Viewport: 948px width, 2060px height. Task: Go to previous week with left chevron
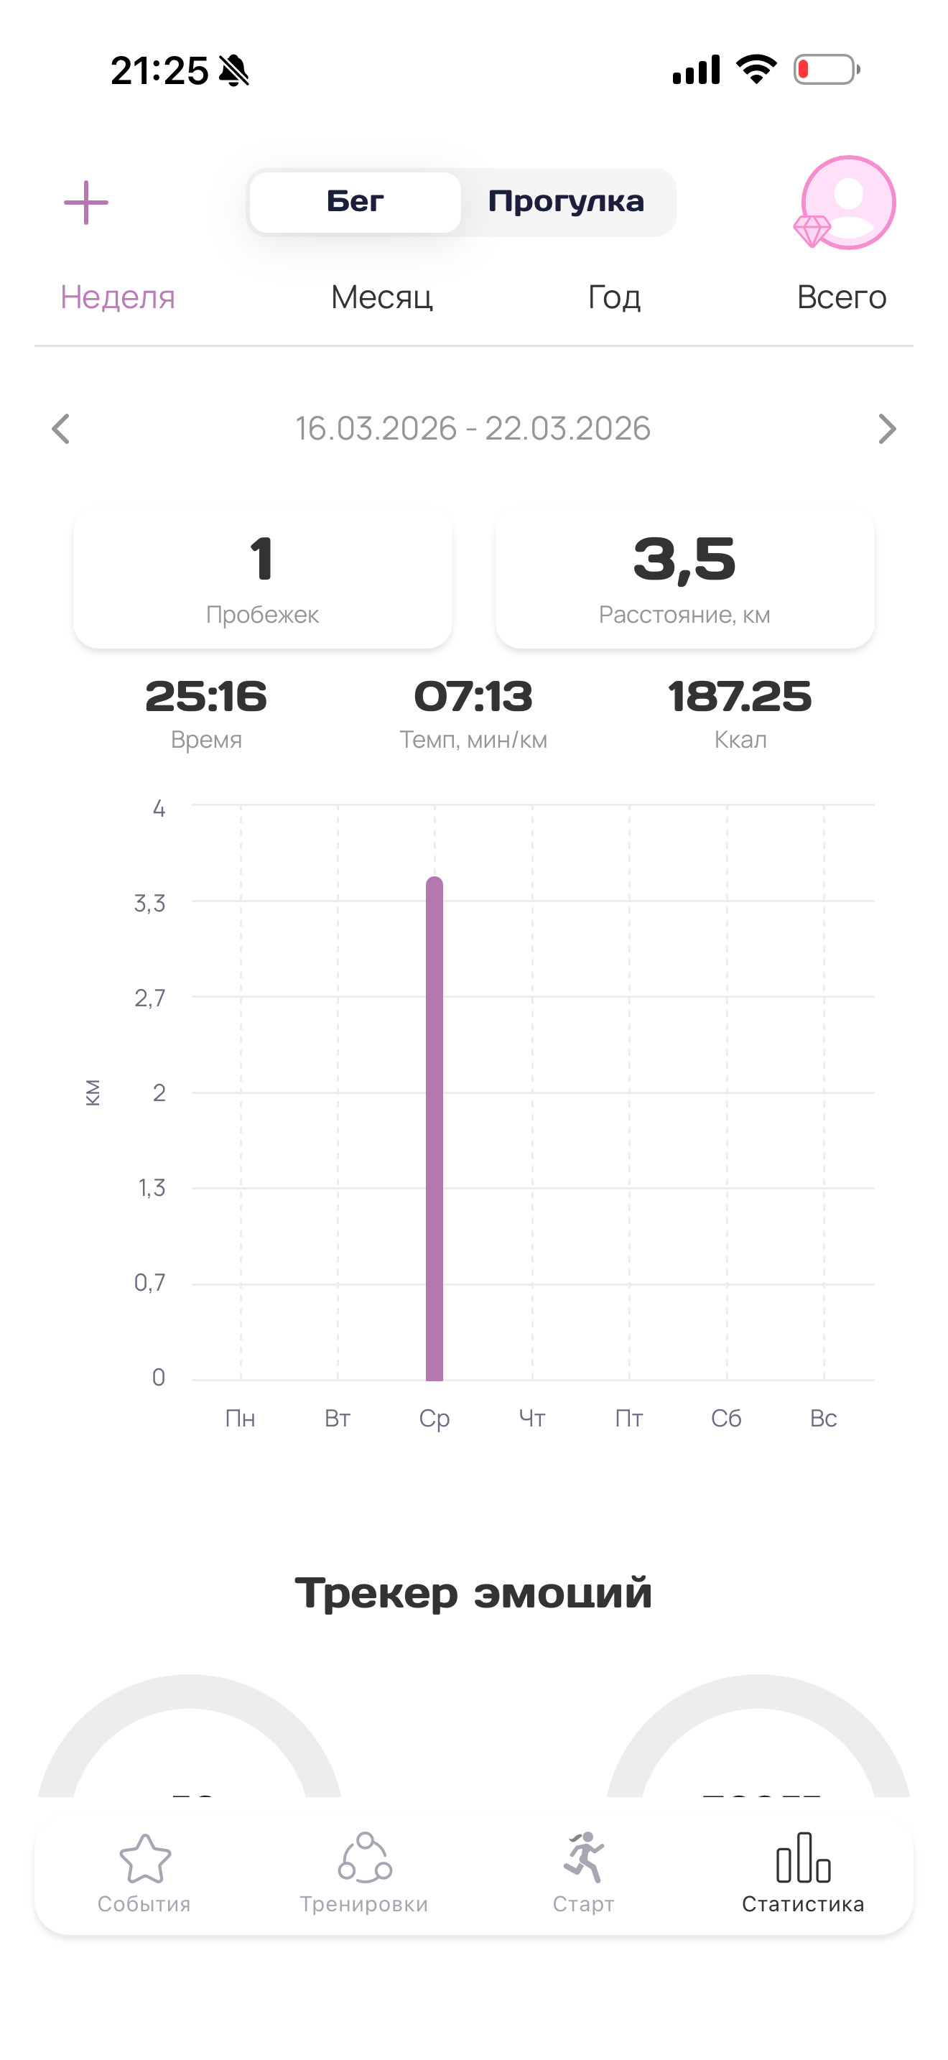coord(61,429)
